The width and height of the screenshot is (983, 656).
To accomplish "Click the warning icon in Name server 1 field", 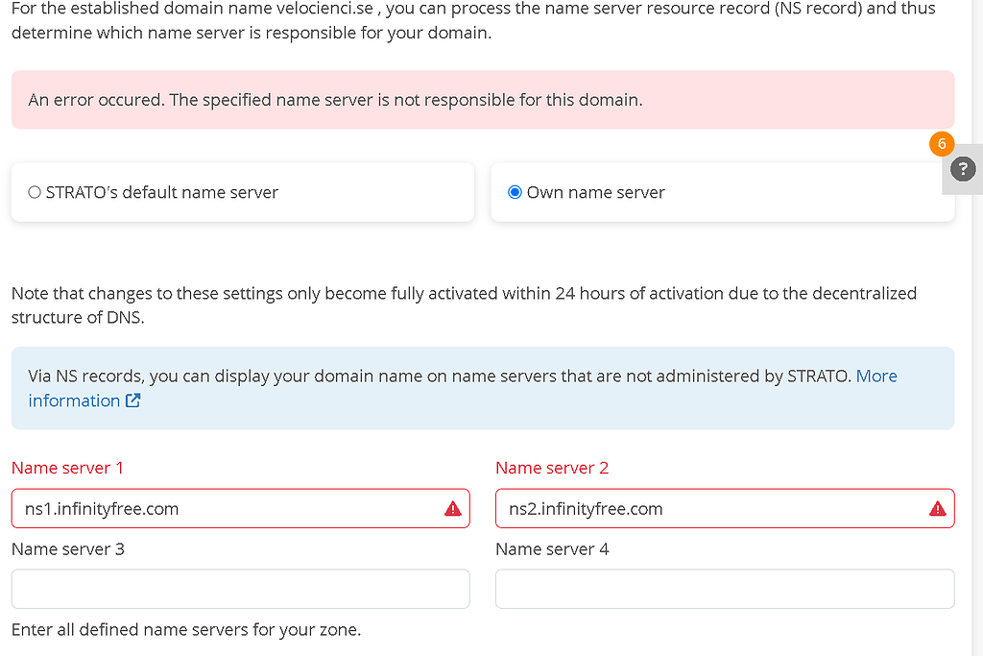I will (x=453, y=509).
